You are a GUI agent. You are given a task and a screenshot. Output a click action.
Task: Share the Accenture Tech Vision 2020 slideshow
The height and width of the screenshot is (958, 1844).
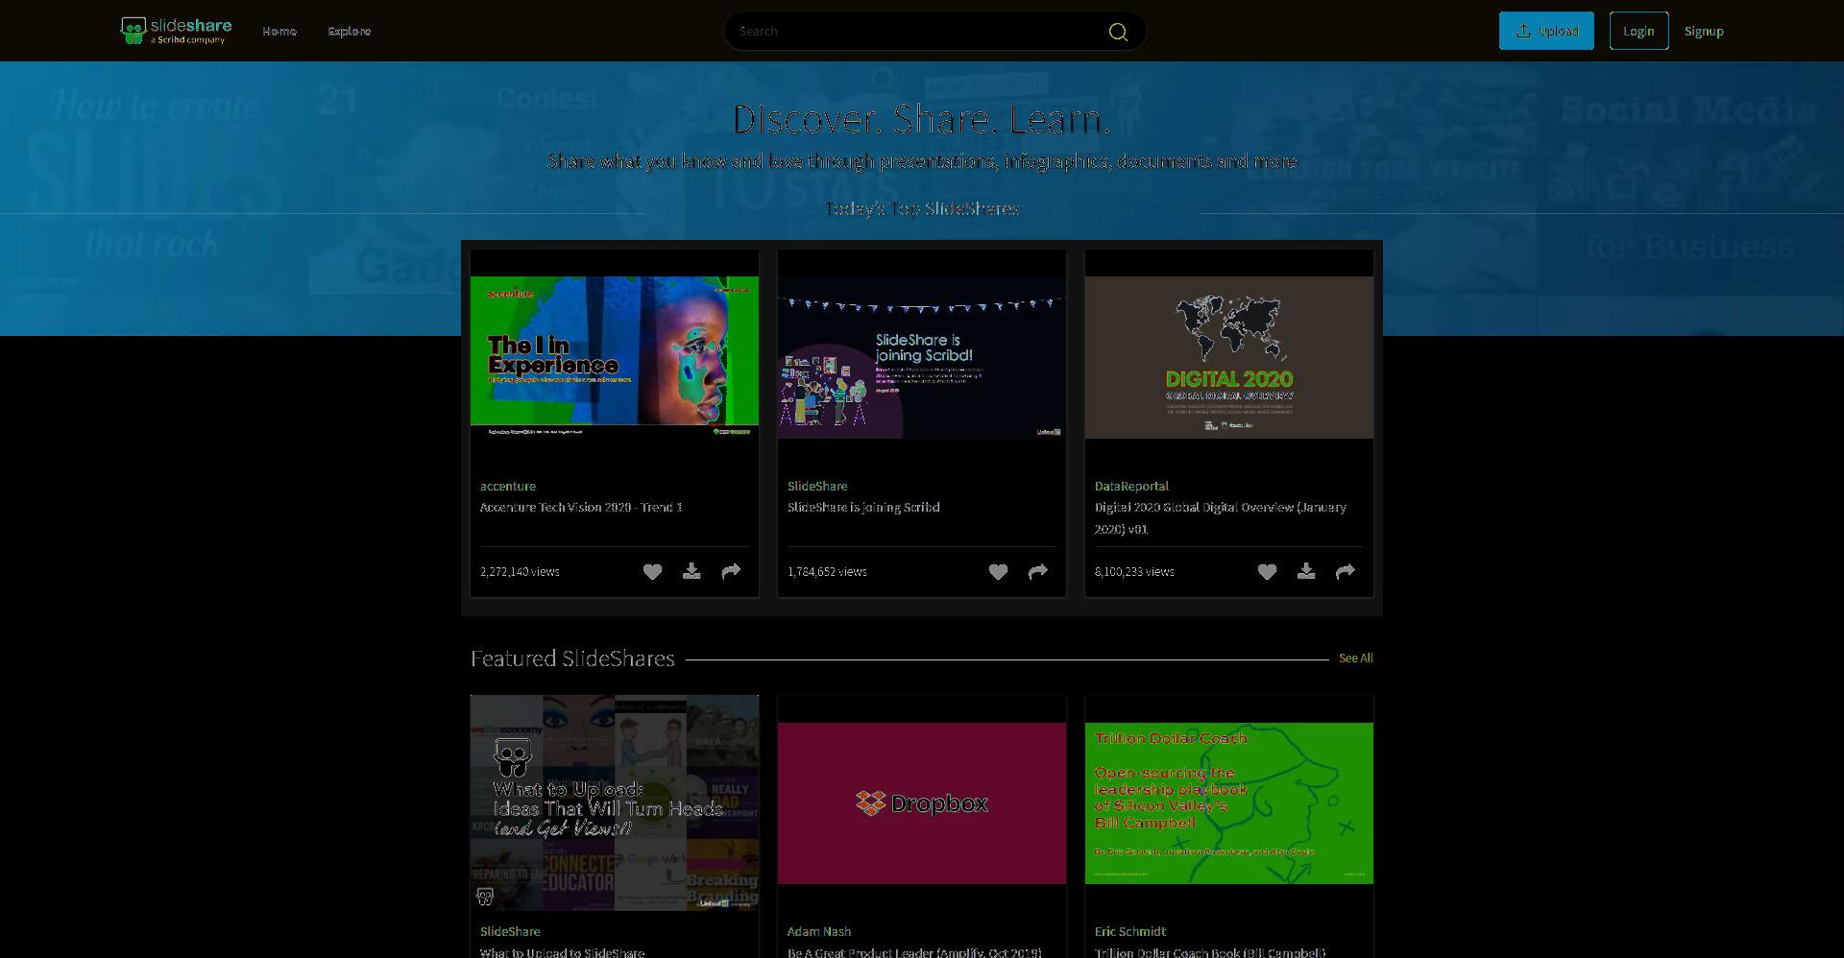(731, 572)
